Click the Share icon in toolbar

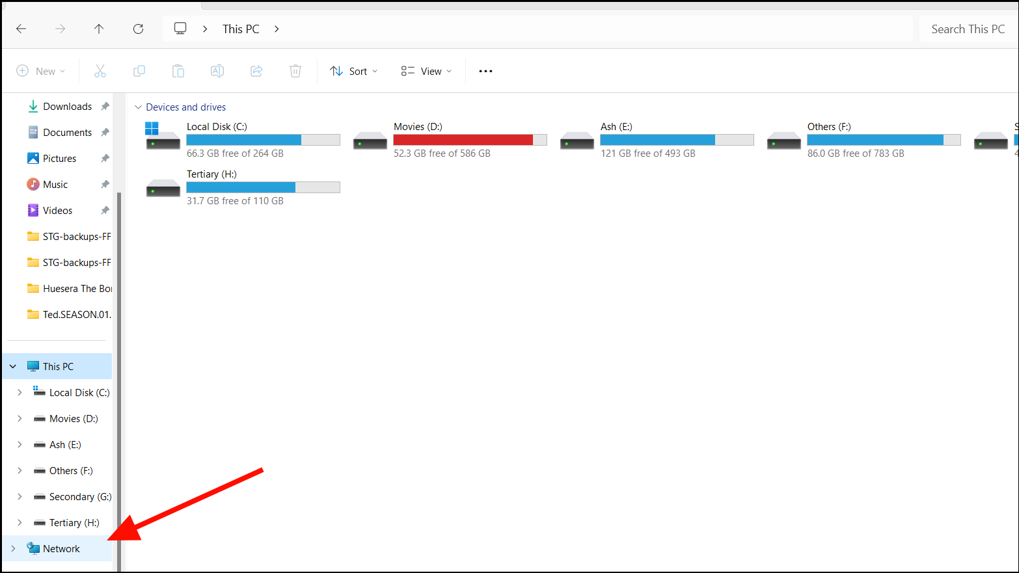point(256,71)
